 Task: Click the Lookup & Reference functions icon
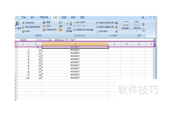61,22
